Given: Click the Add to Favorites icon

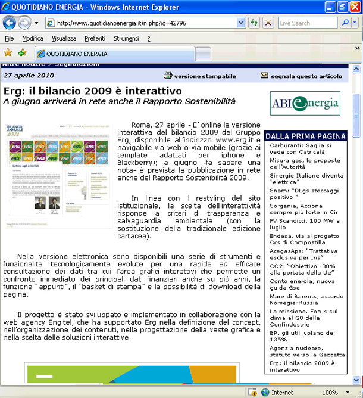Looking at the screenshot, I should tap(22, 53).
